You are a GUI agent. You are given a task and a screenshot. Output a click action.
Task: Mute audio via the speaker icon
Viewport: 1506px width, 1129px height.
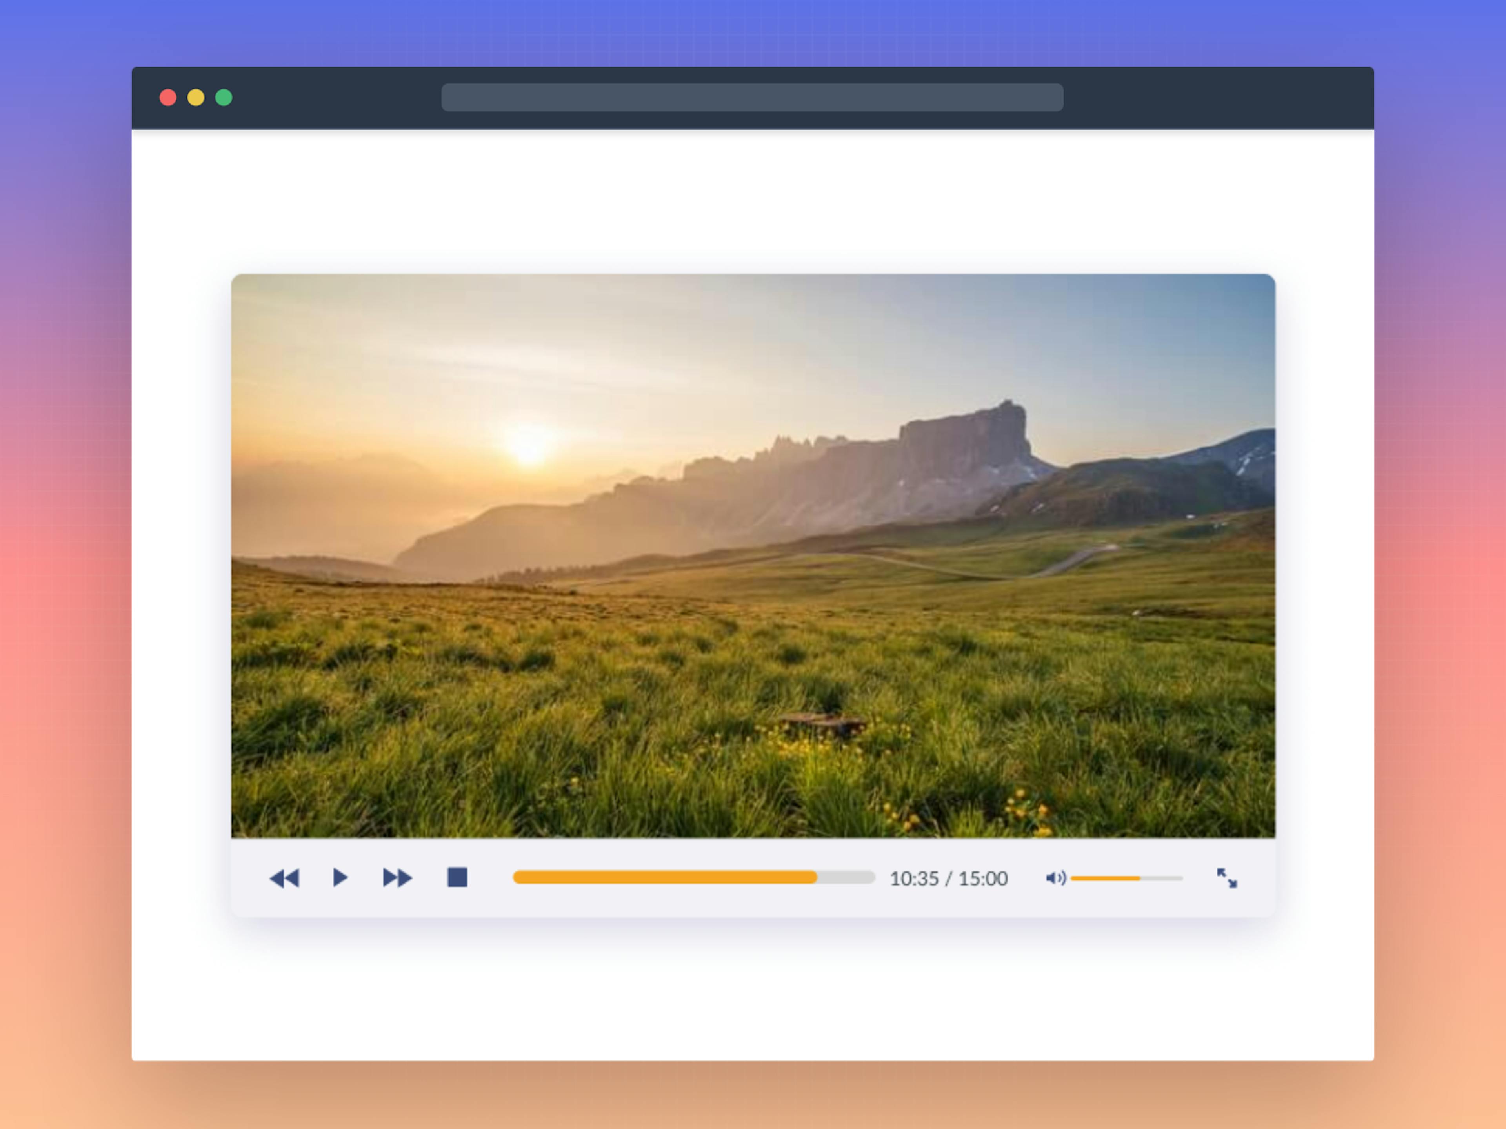click(1055, 878)
